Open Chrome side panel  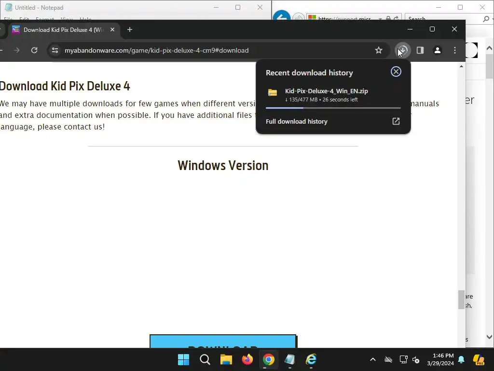pos(420,50)
